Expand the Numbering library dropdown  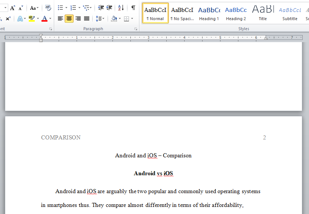[79, 8]
